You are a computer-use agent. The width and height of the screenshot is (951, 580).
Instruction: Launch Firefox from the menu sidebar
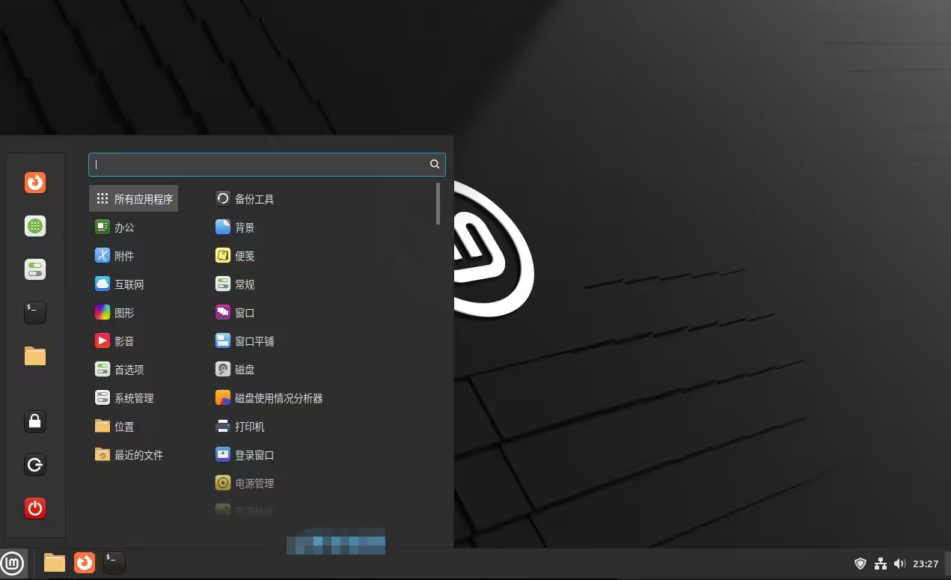point(34,182)
